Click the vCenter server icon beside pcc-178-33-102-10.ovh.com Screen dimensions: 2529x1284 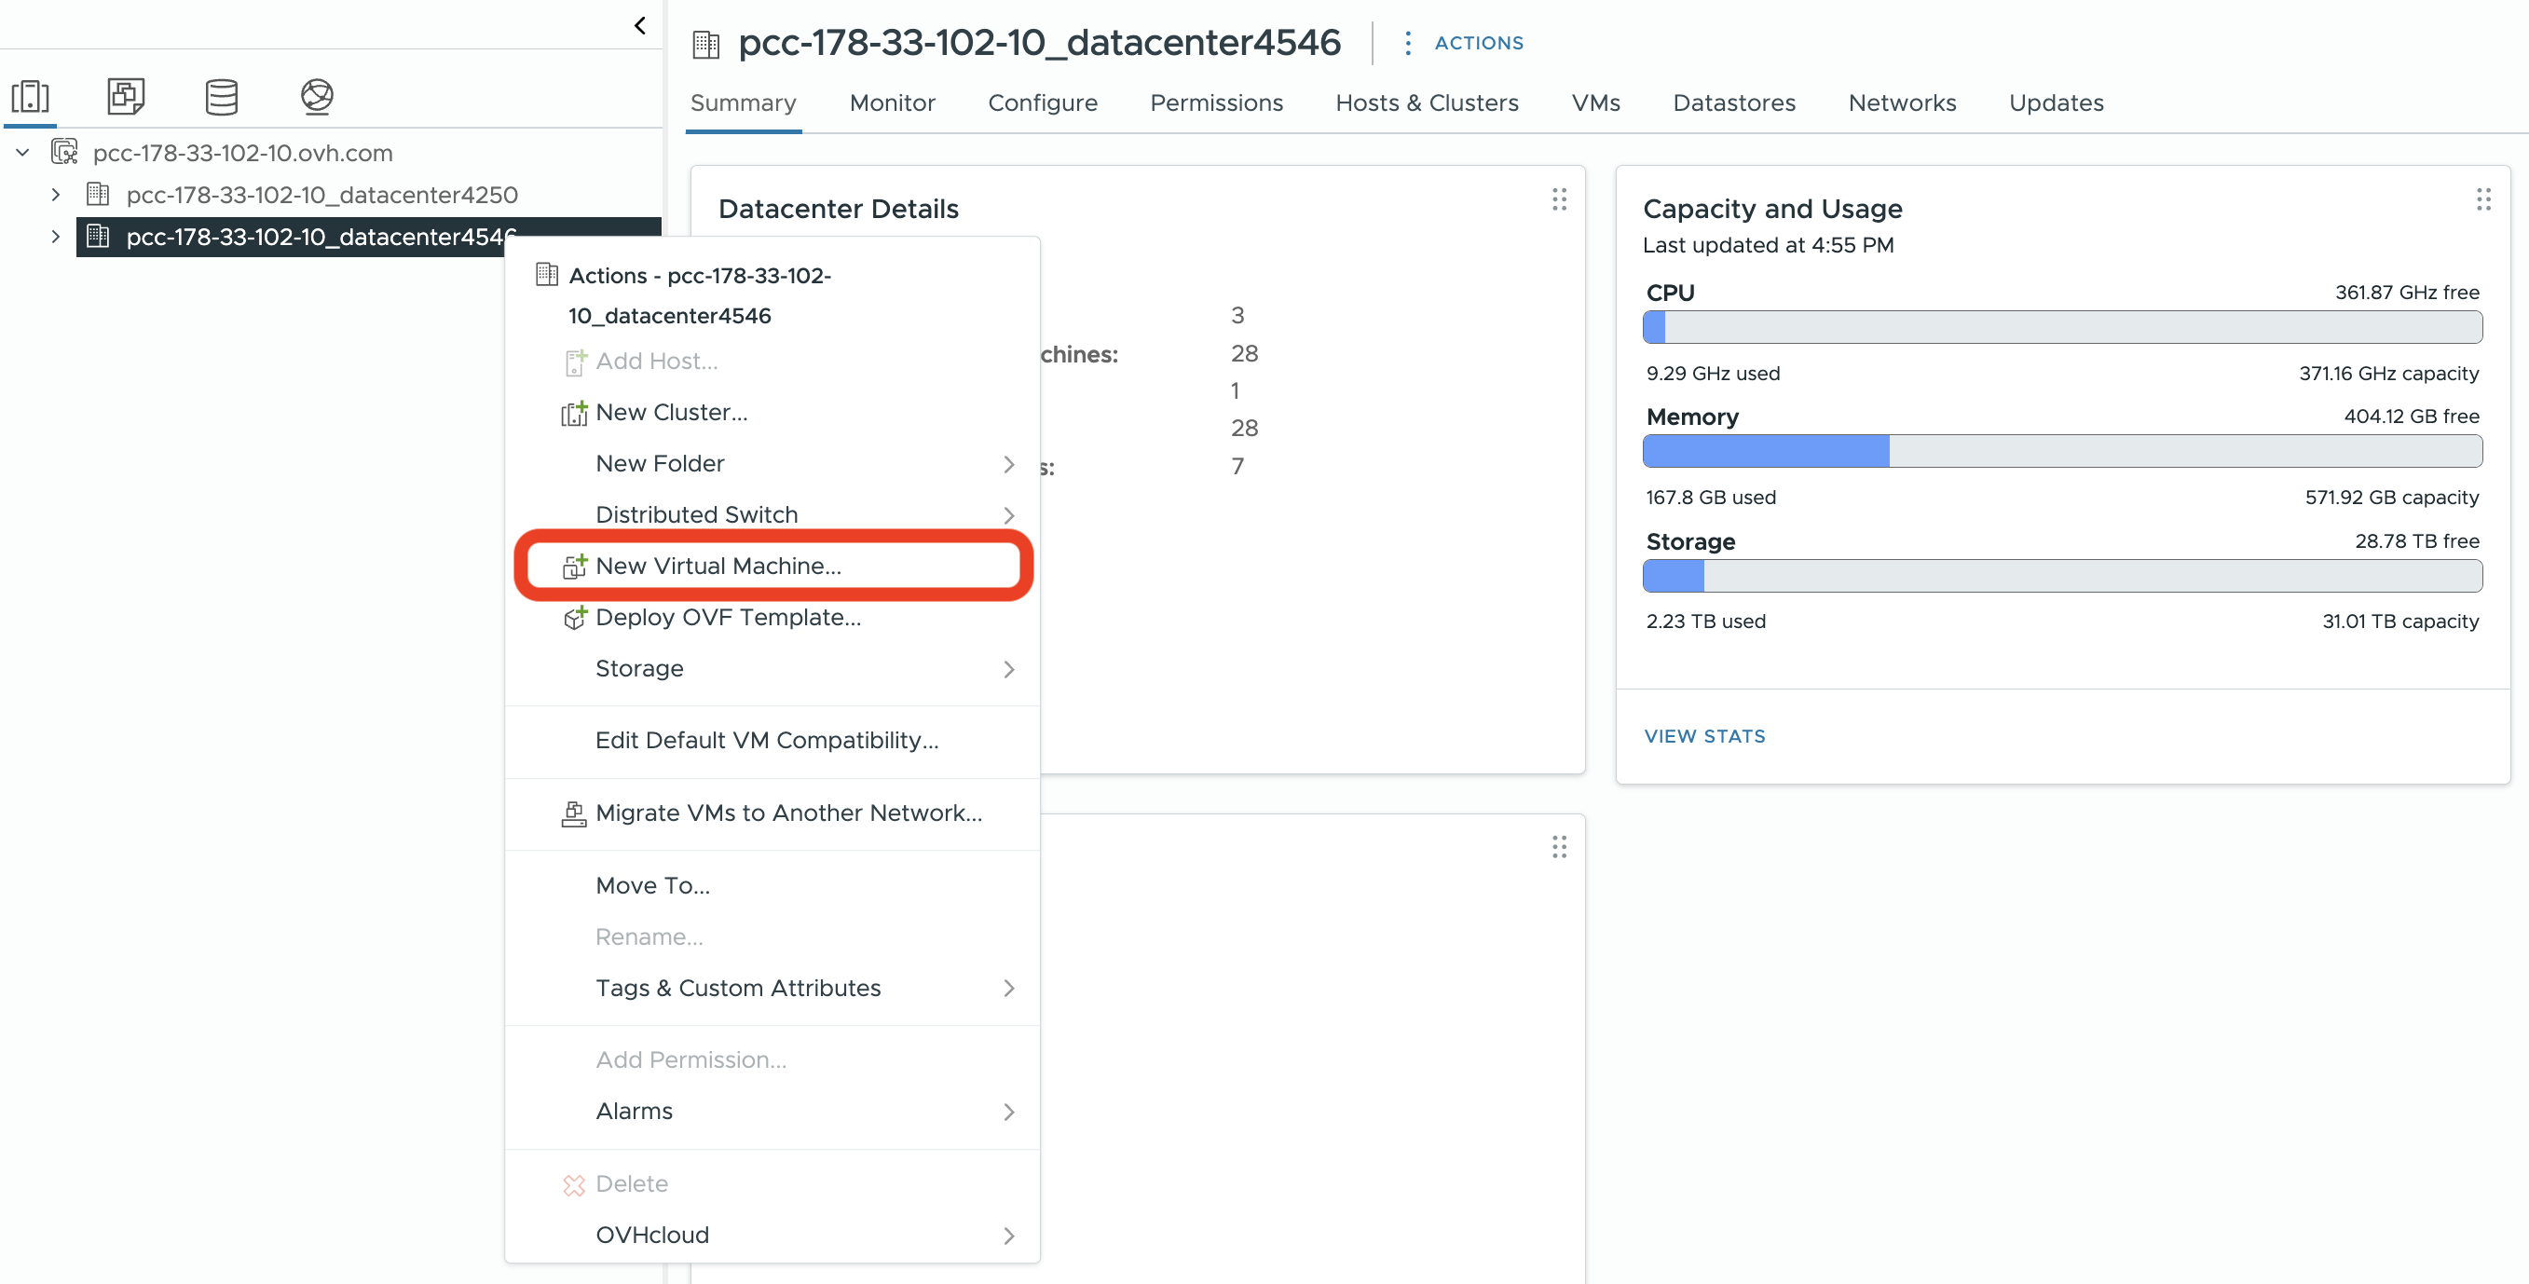[x=65, y=152]
